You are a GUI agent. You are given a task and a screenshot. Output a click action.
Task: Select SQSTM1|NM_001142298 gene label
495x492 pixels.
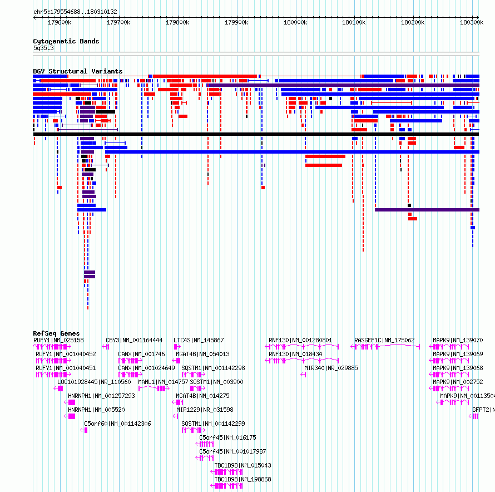(213, 368)
